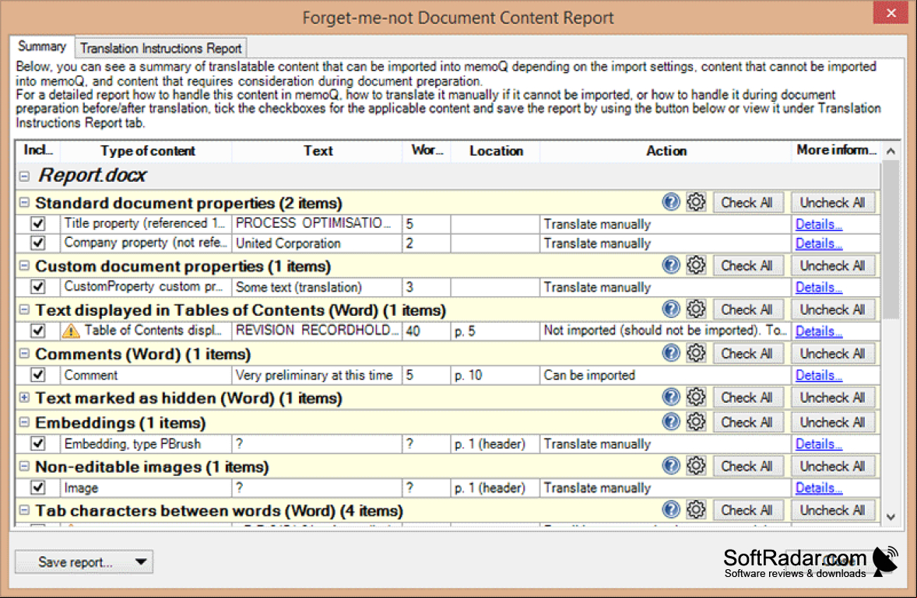Close the Document Content Report window
Image resolution: width=917 pixels, height=598 pixels.
click(891, 12)
